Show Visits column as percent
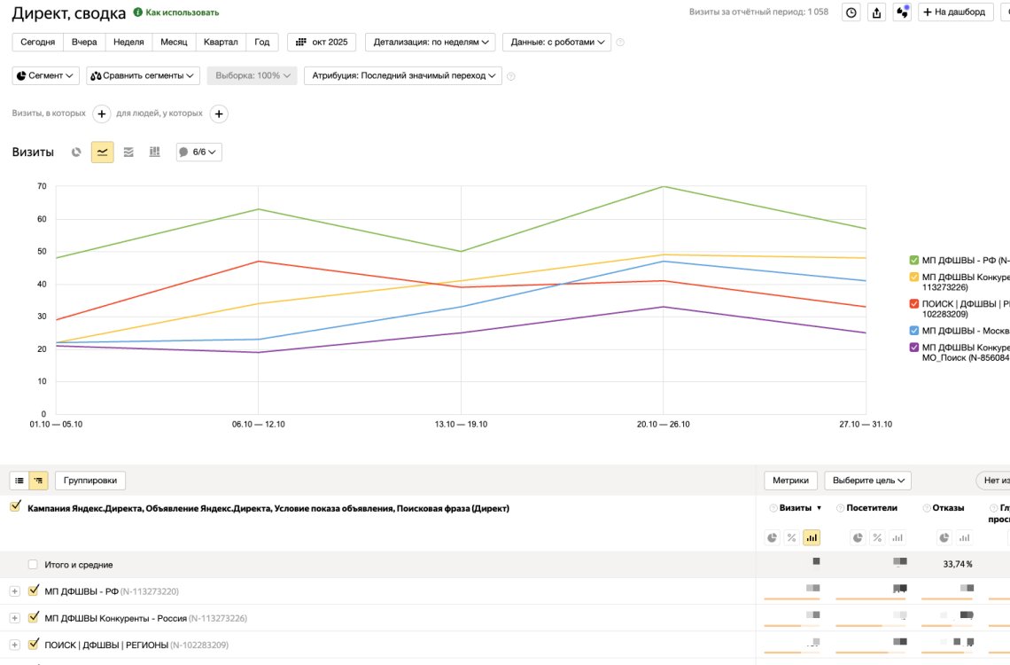This screenshot has height=665, width=1010. (792, 537)
